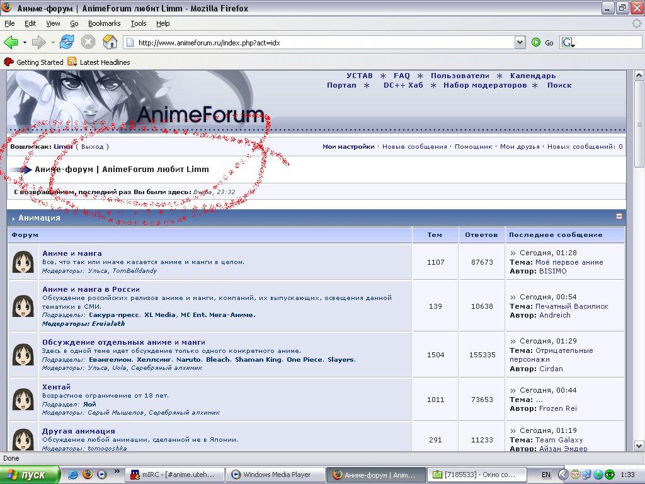
Task: Click the EN language indicator in tray
Action: 546,475
